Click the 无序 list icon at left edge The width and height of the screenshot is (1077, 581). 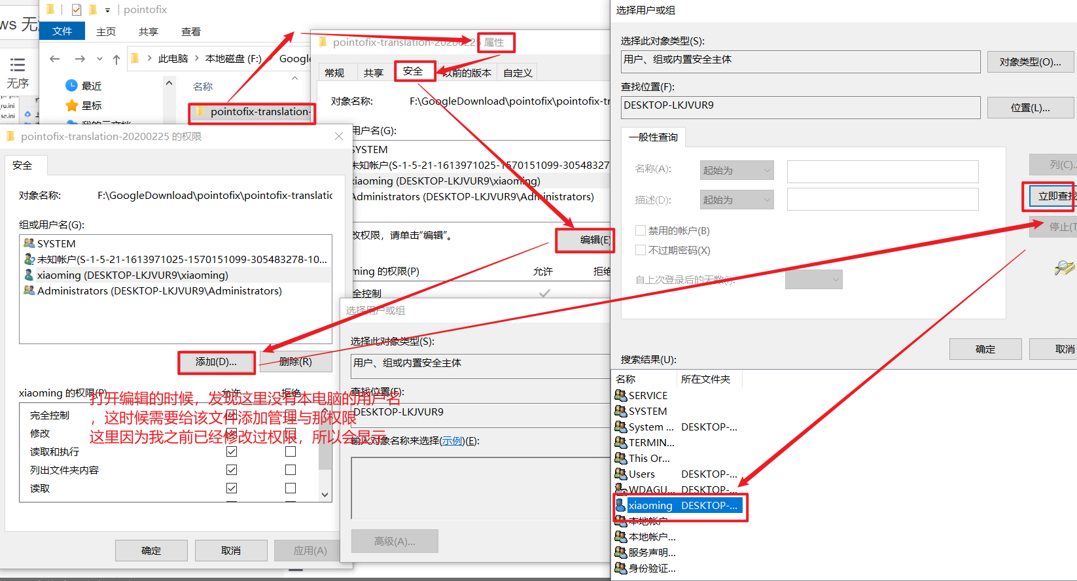tap(18, 64)
